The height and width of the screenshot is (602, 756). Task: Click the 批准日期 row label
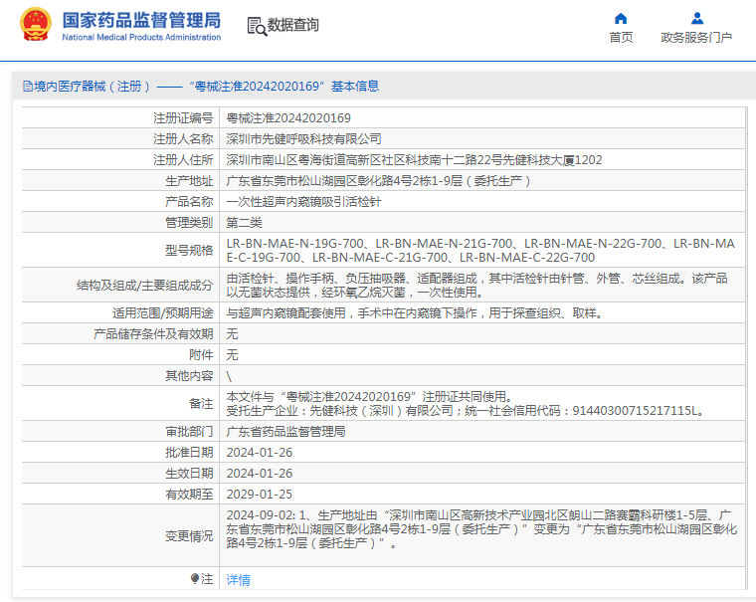[x=189, y=453]
